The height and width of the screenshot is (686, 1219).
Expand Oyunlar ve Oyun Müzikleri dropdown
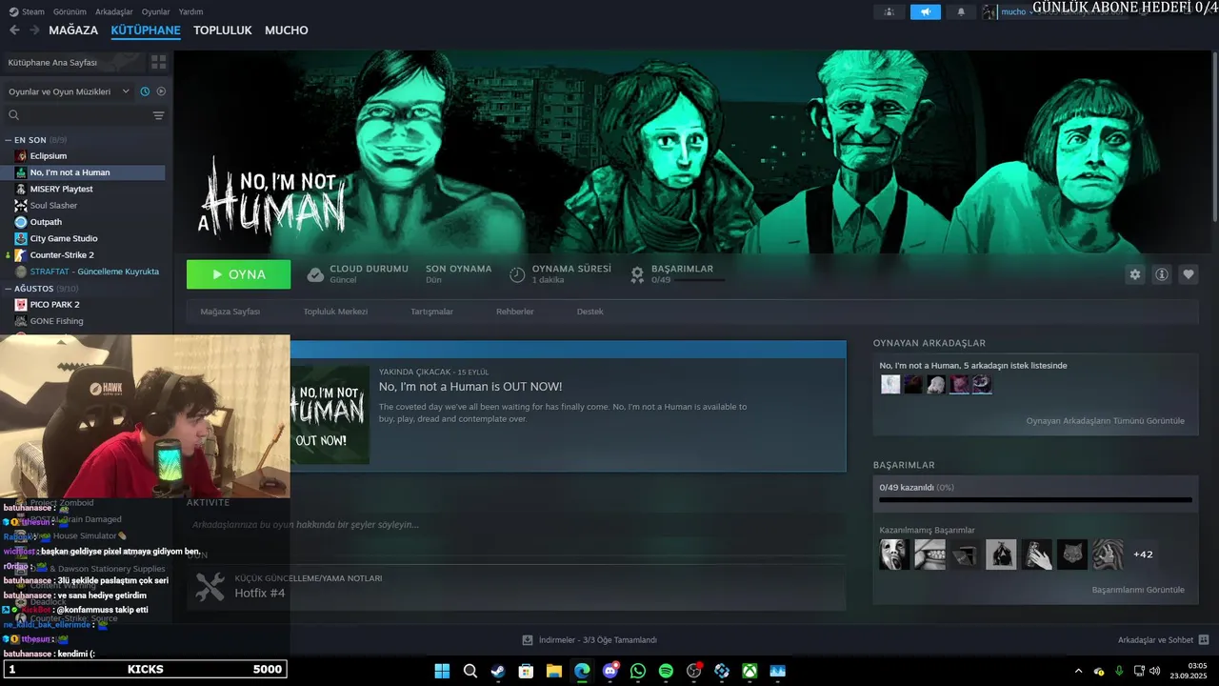(69, 91)
